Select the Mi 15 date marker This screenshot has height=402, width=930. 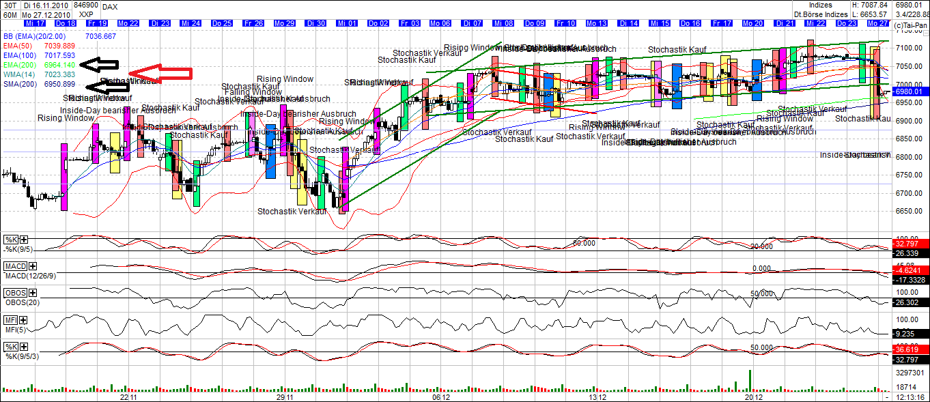(660, 23)
